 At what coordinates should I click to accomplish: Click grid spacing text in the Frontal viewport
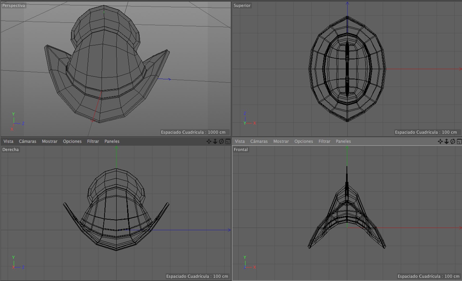click(x=428, y=276)
